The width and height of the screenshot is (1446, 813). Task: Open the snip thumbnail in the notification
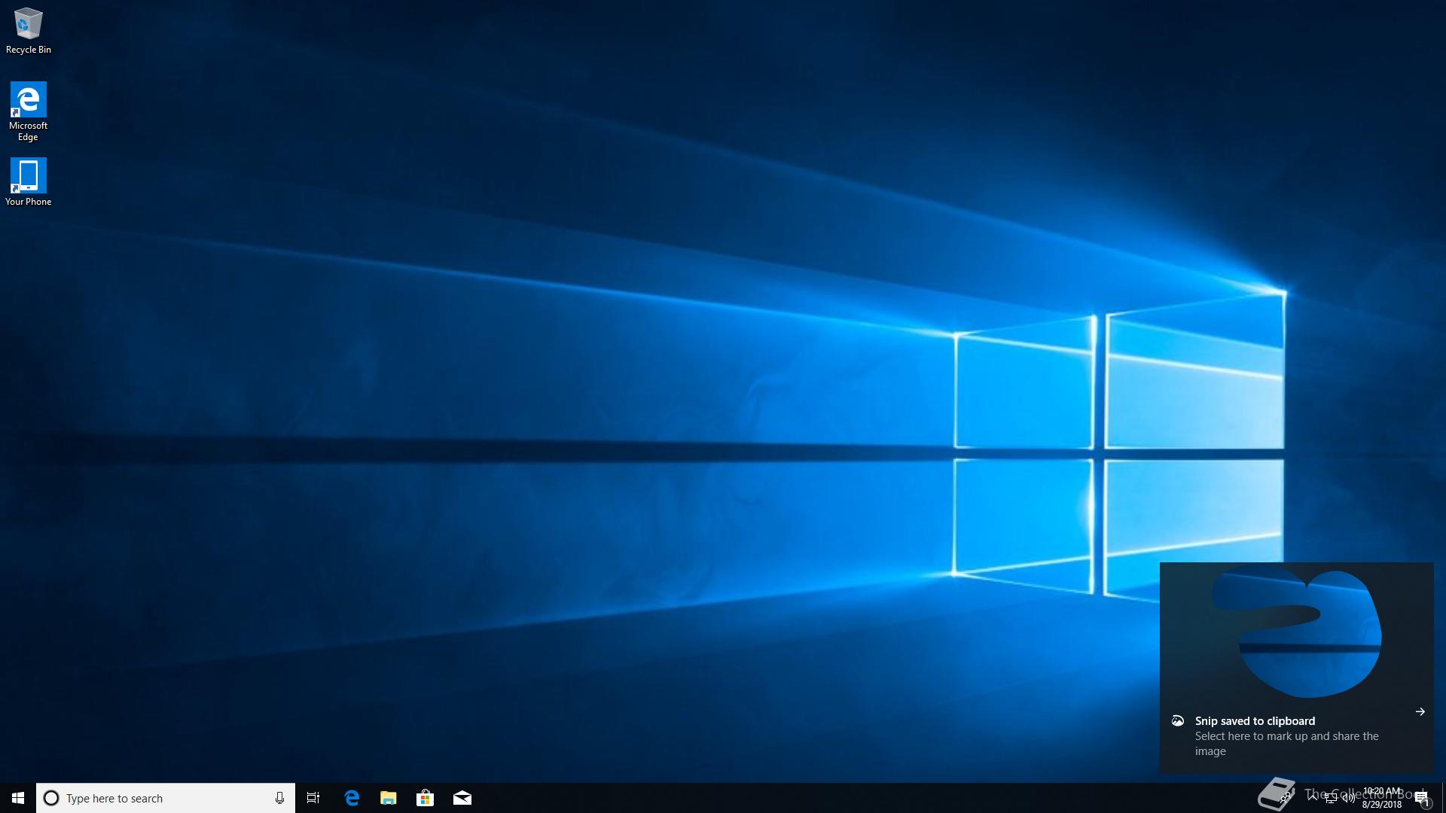coord(1297,632)
